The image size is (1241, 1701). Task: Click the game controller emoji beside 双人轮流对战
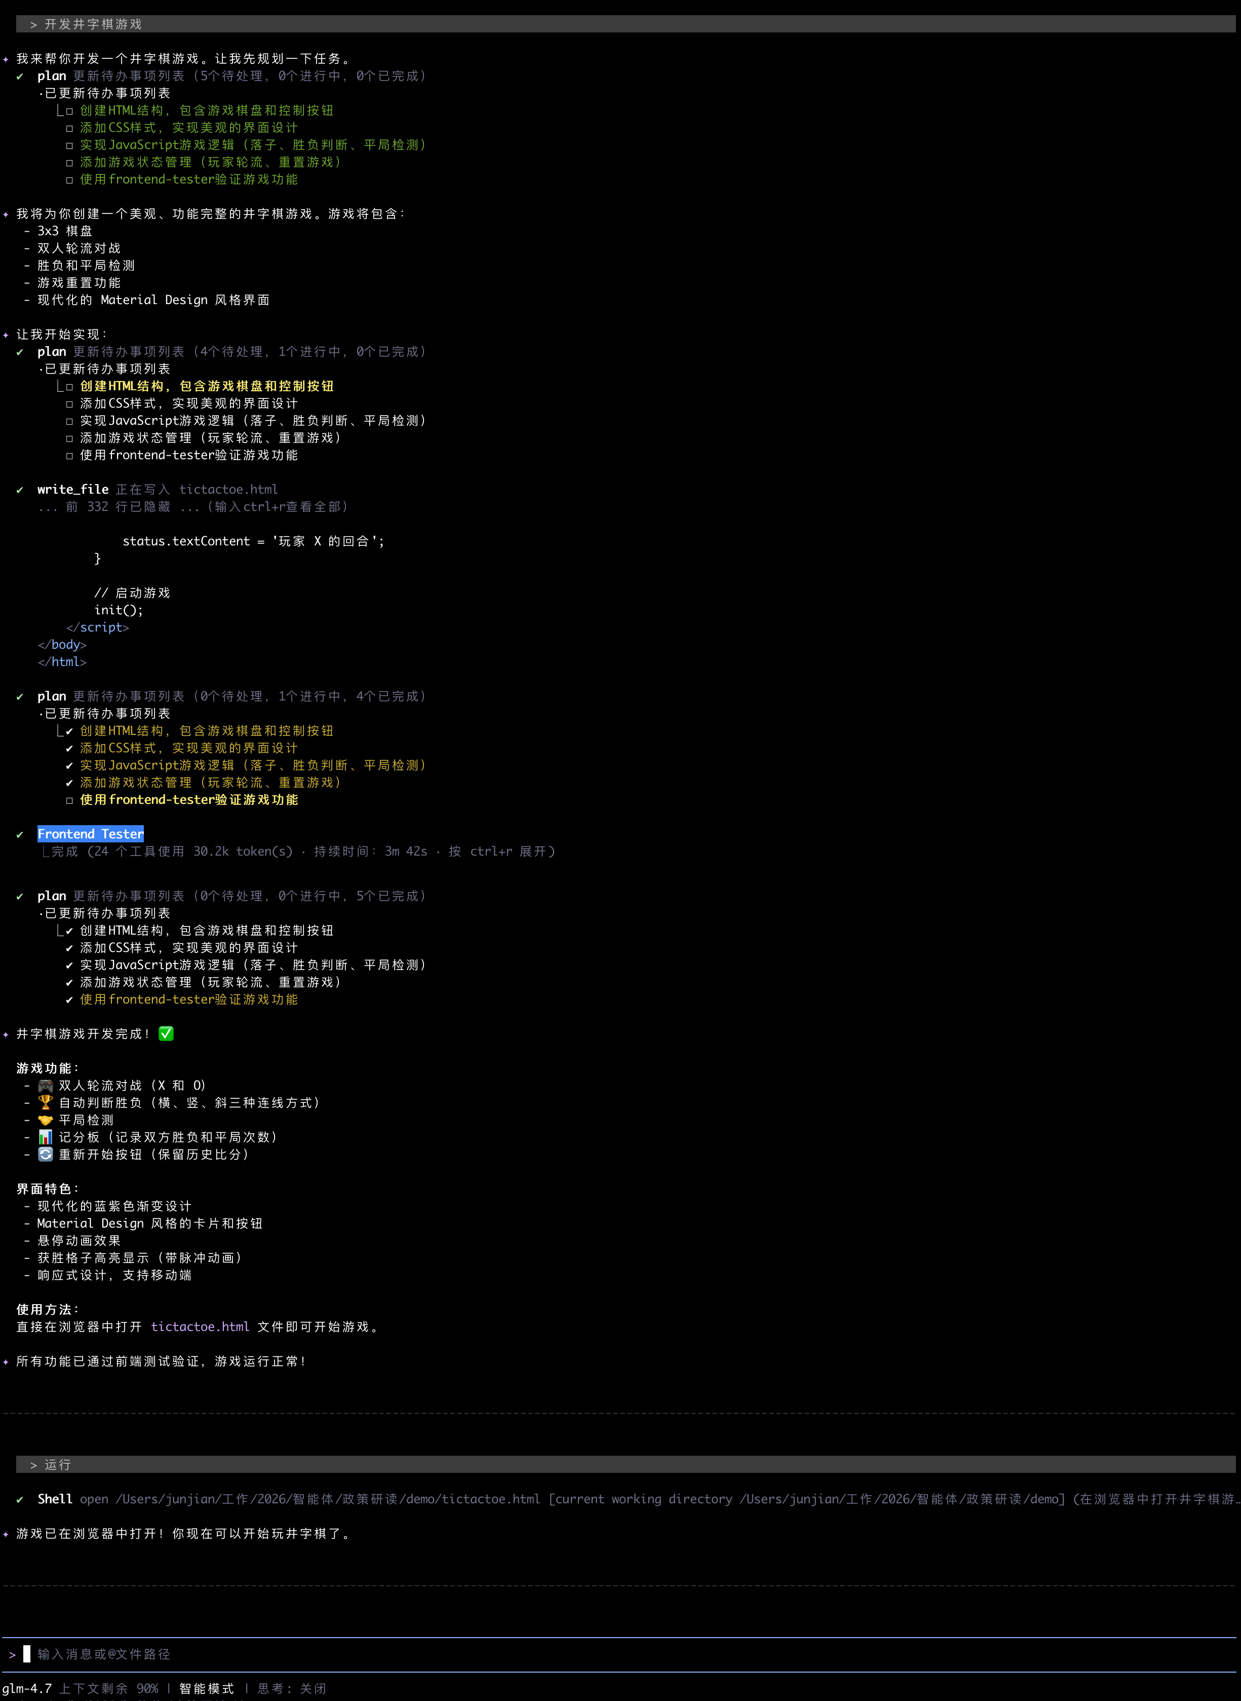(x=45, y=1085)
